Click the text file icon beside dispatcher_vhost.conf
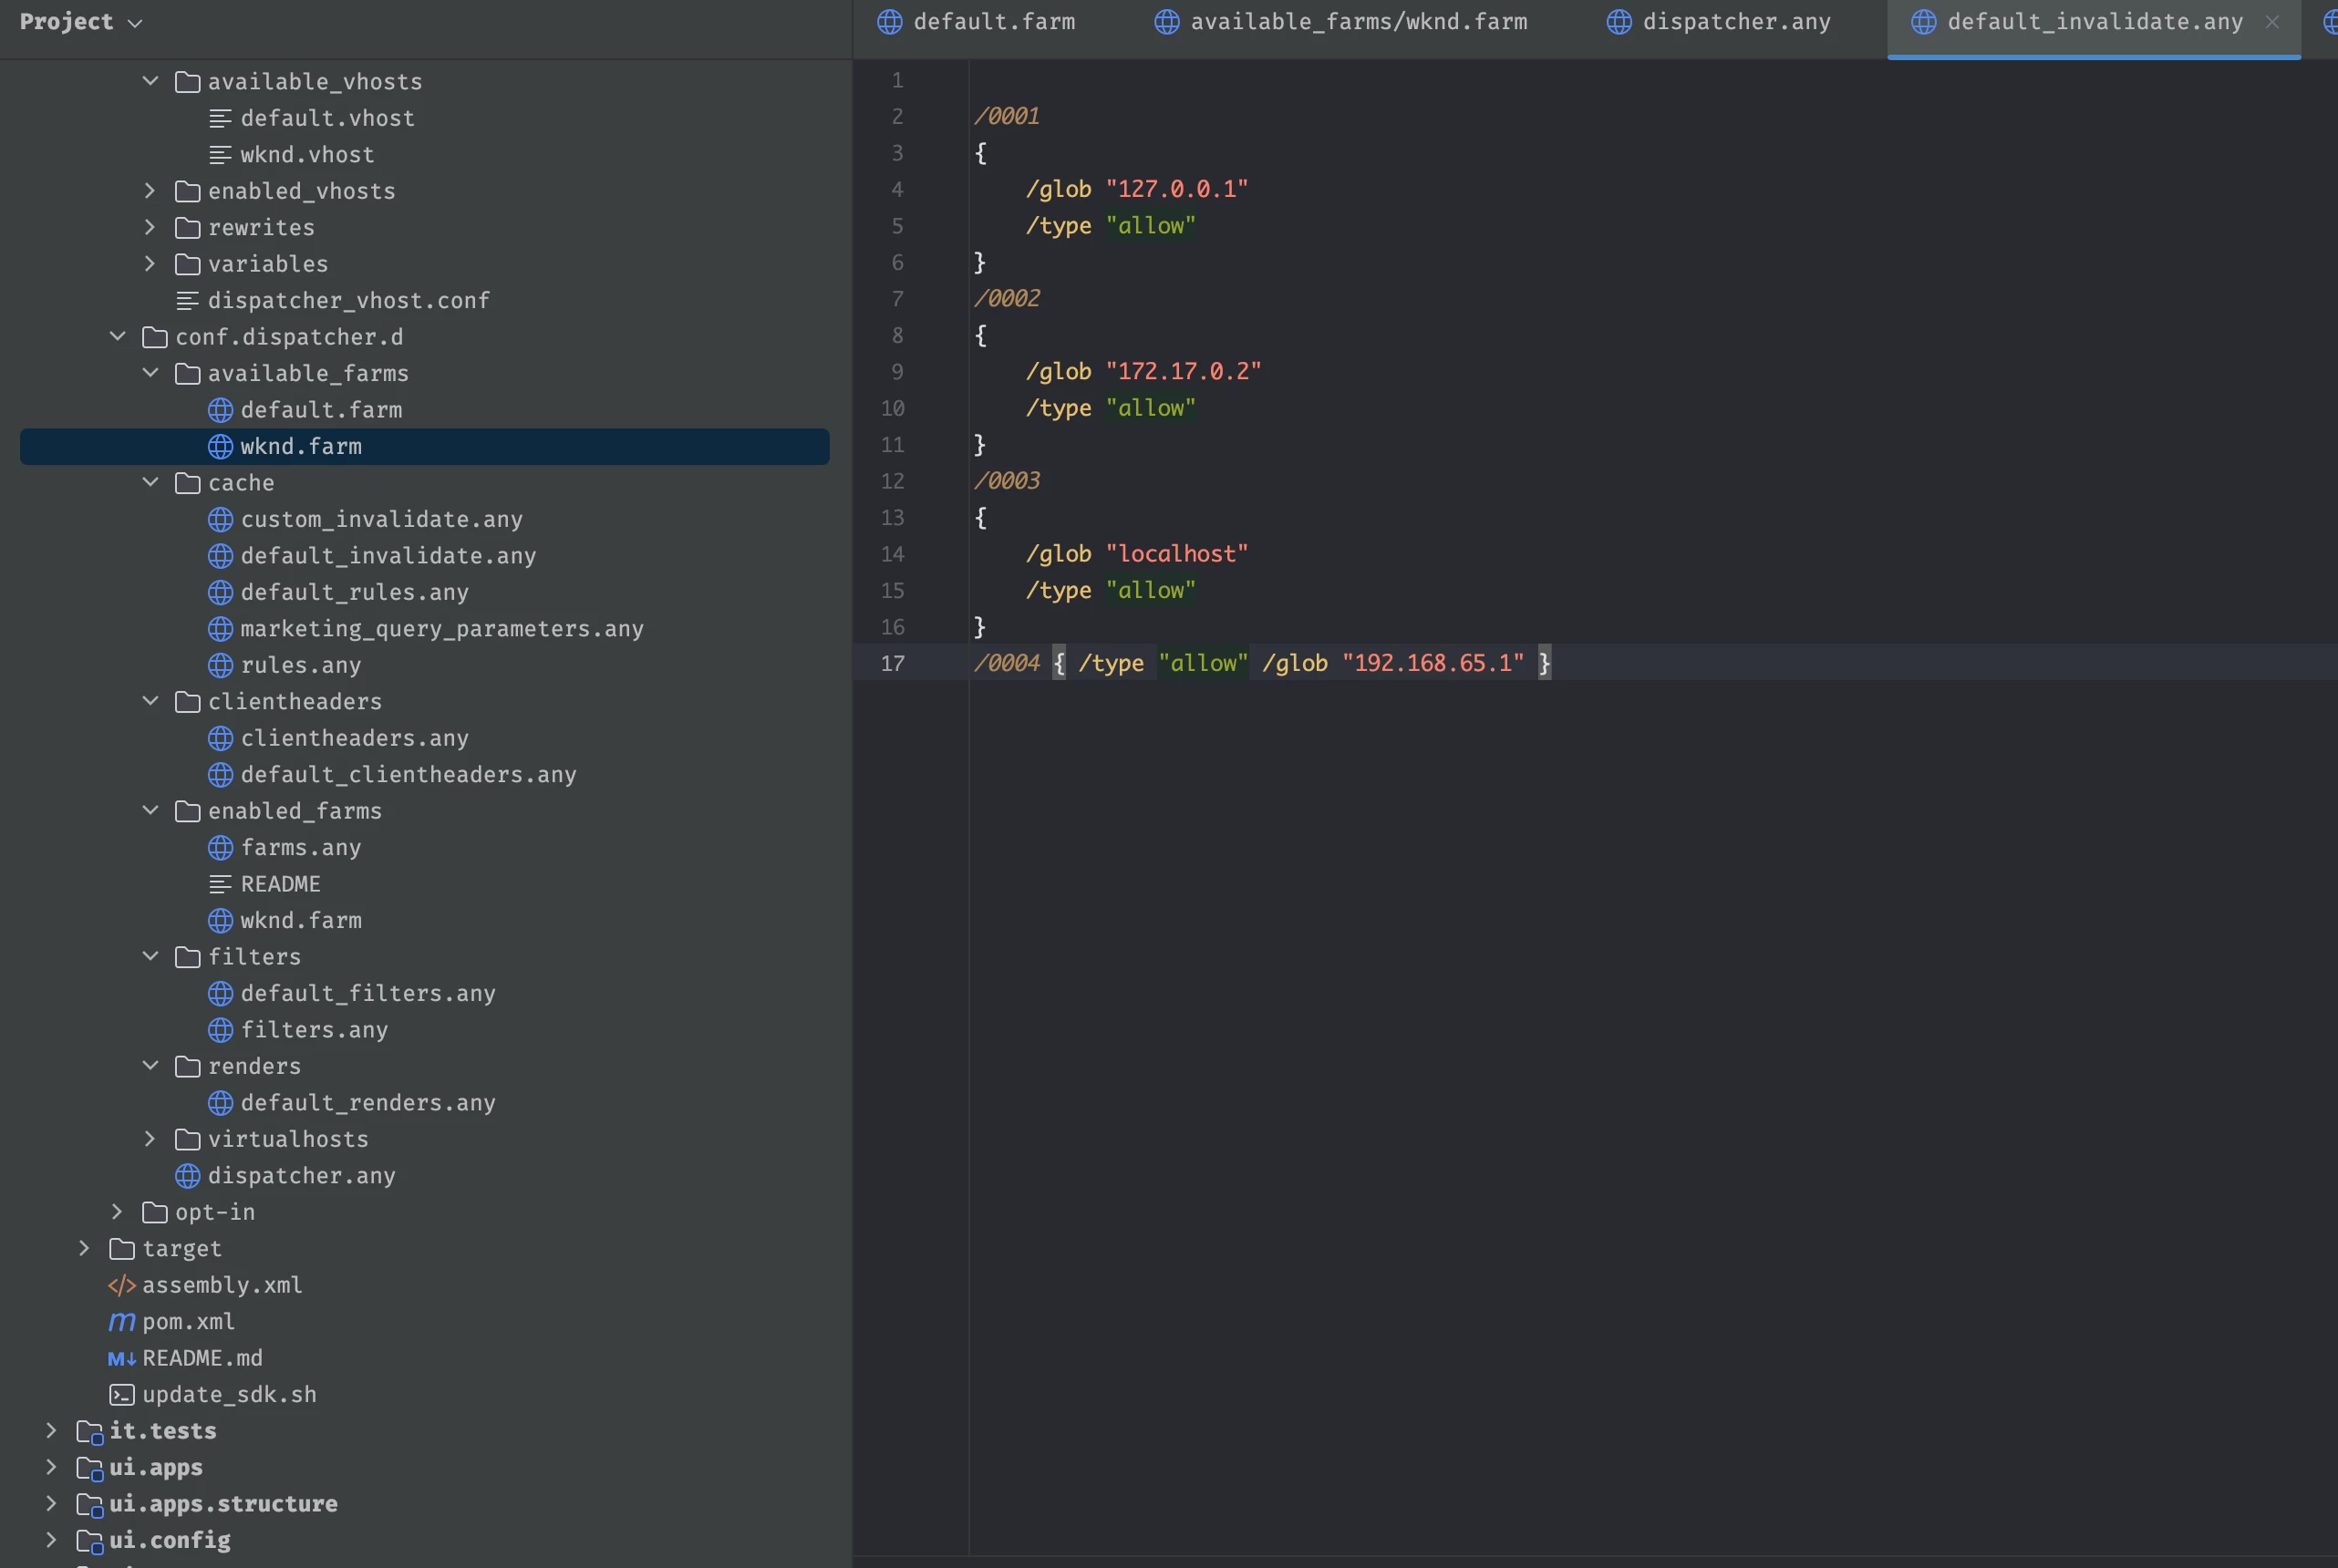The width and height of the screenshot is (2338, 1568). click(x=187, y=301)
